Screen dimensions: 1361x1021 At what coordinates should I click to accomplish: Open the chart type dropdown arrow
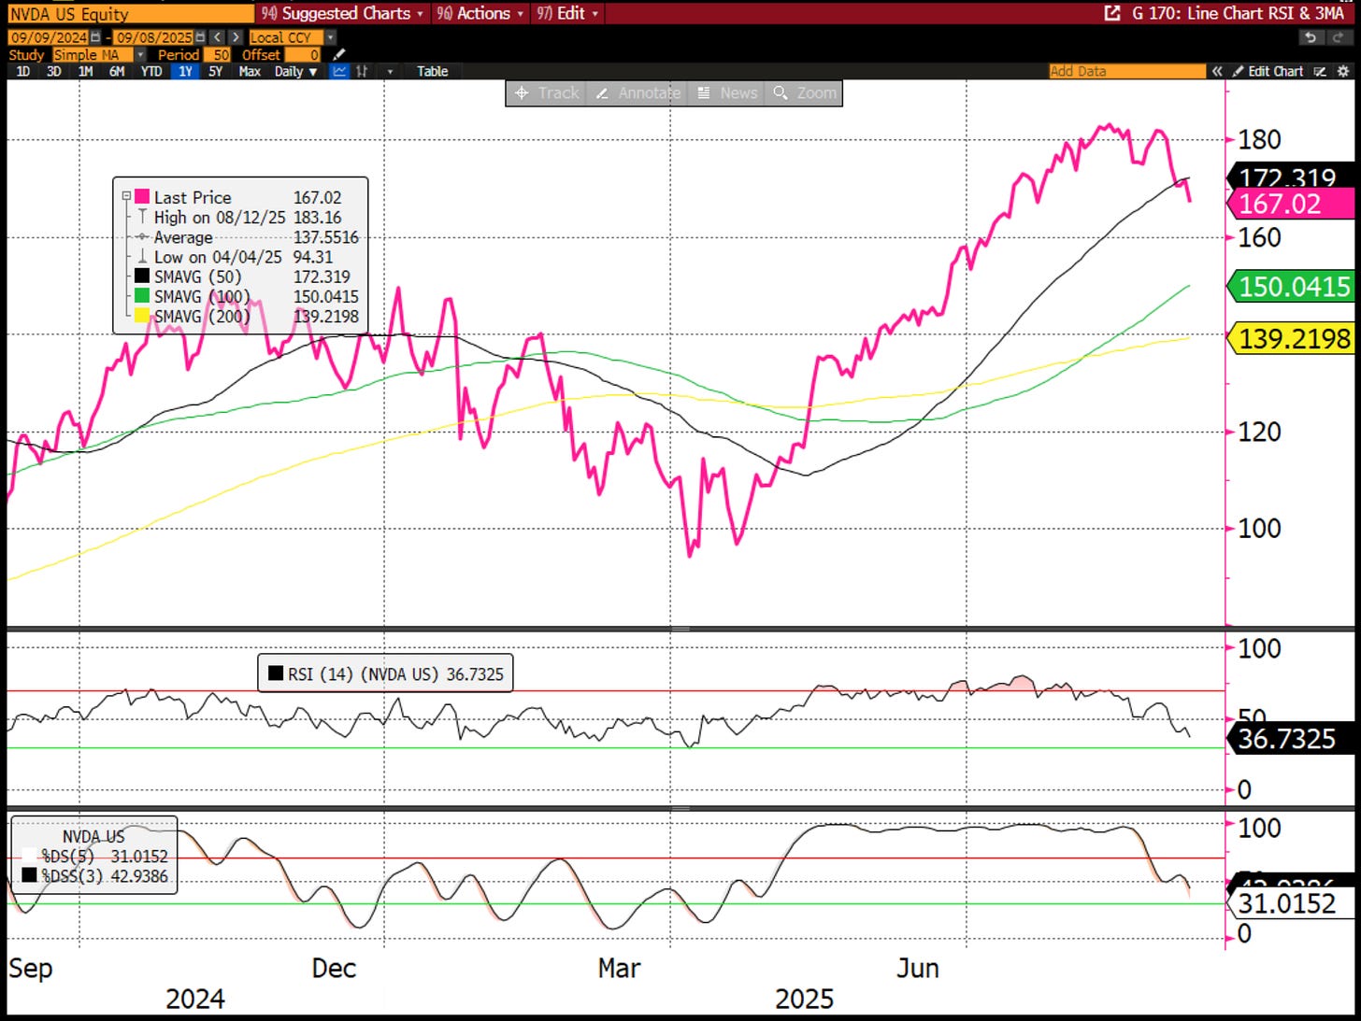coord(390,71)
